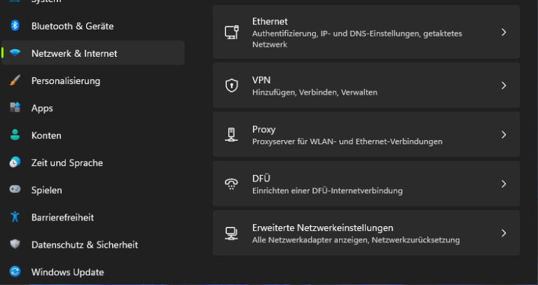Image resolution: width=538 pixels, height=285 pixels.
Task: Open the DFÜ row chevron
Action: pyautogui.click(x=503, y=184)
